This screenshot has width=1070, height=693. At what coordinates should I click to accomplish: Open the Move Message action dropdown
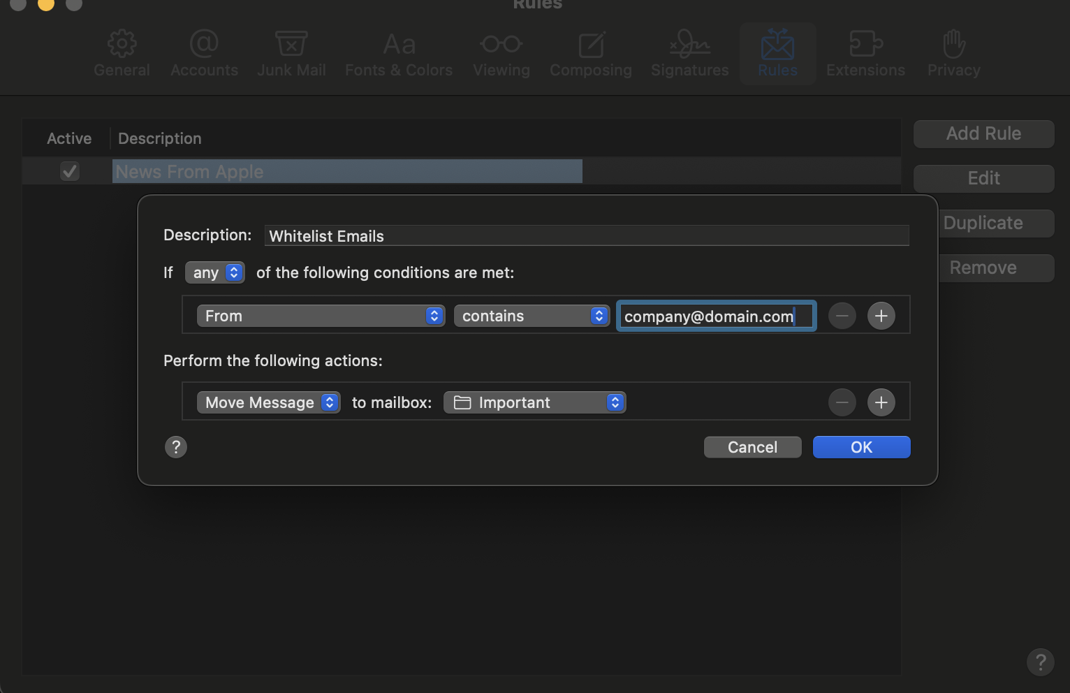268,402
